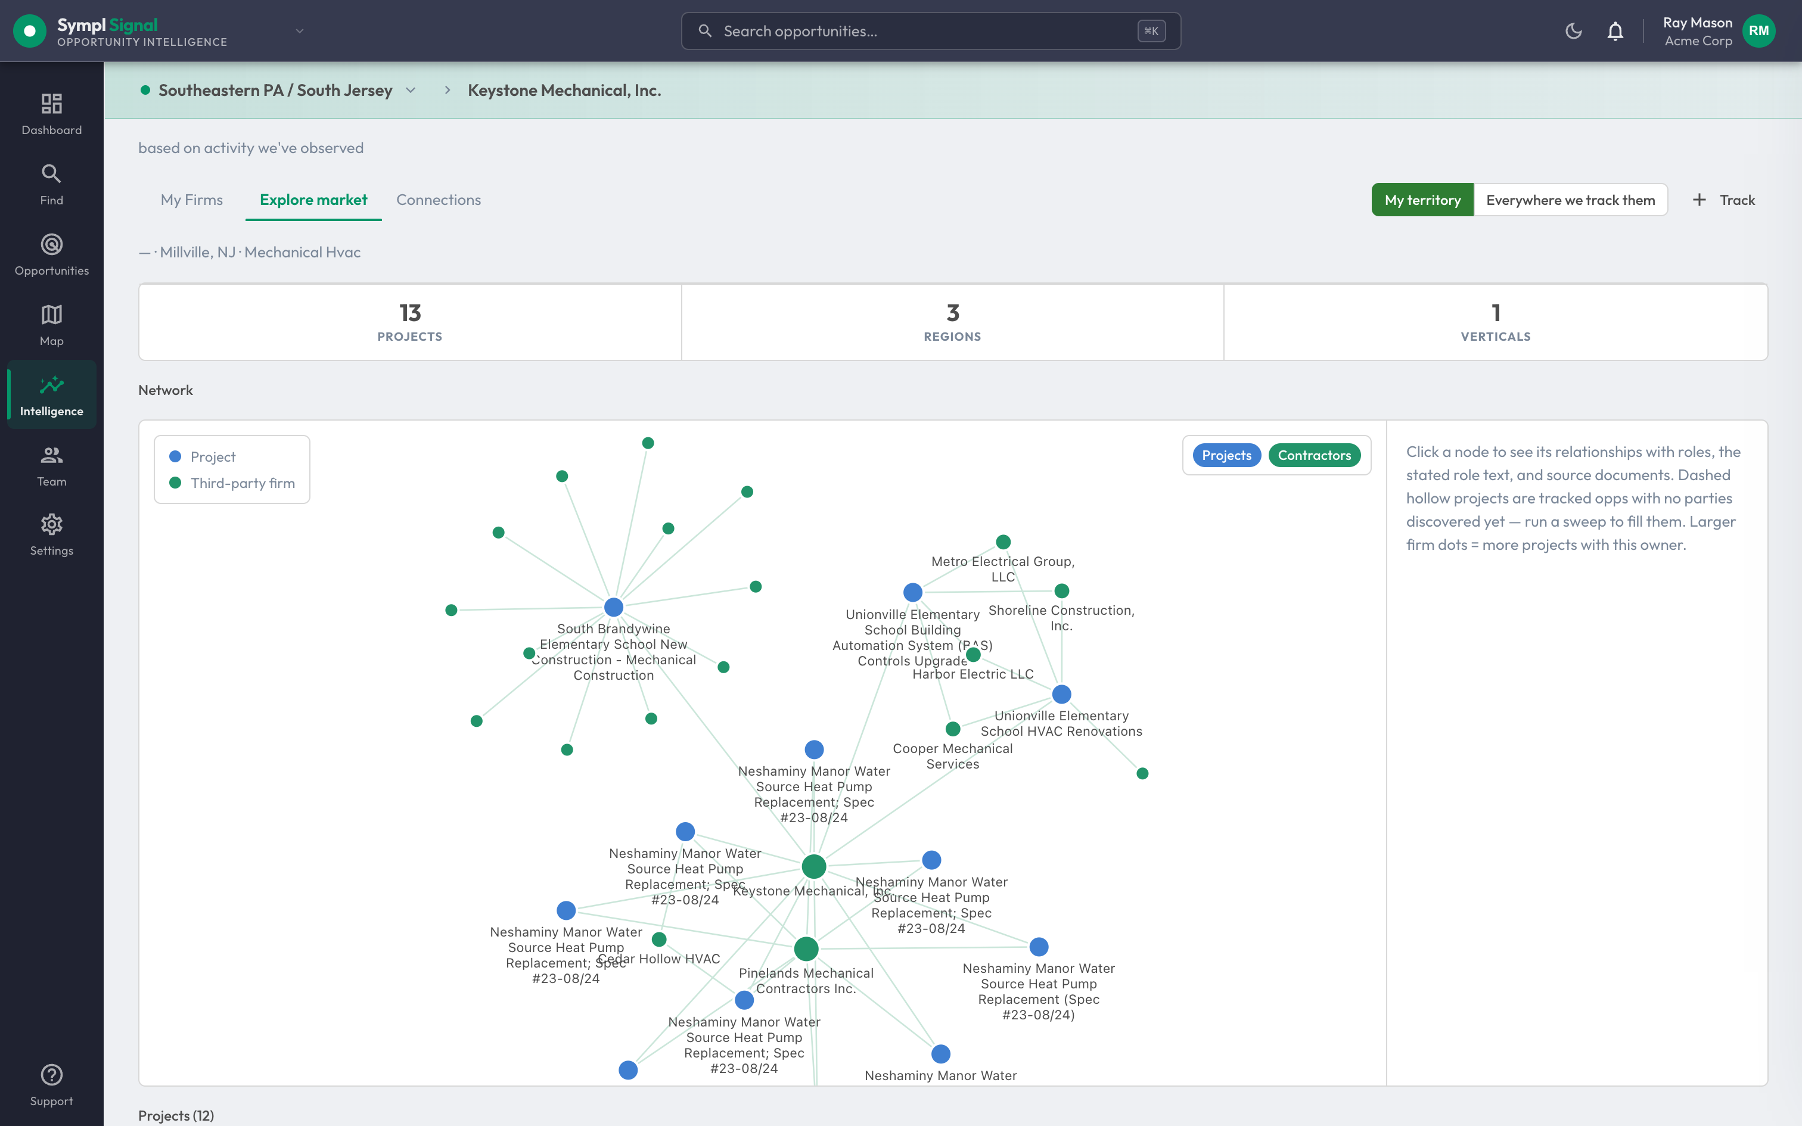
Task: Click the search magnifier icon
Action: 704,30
